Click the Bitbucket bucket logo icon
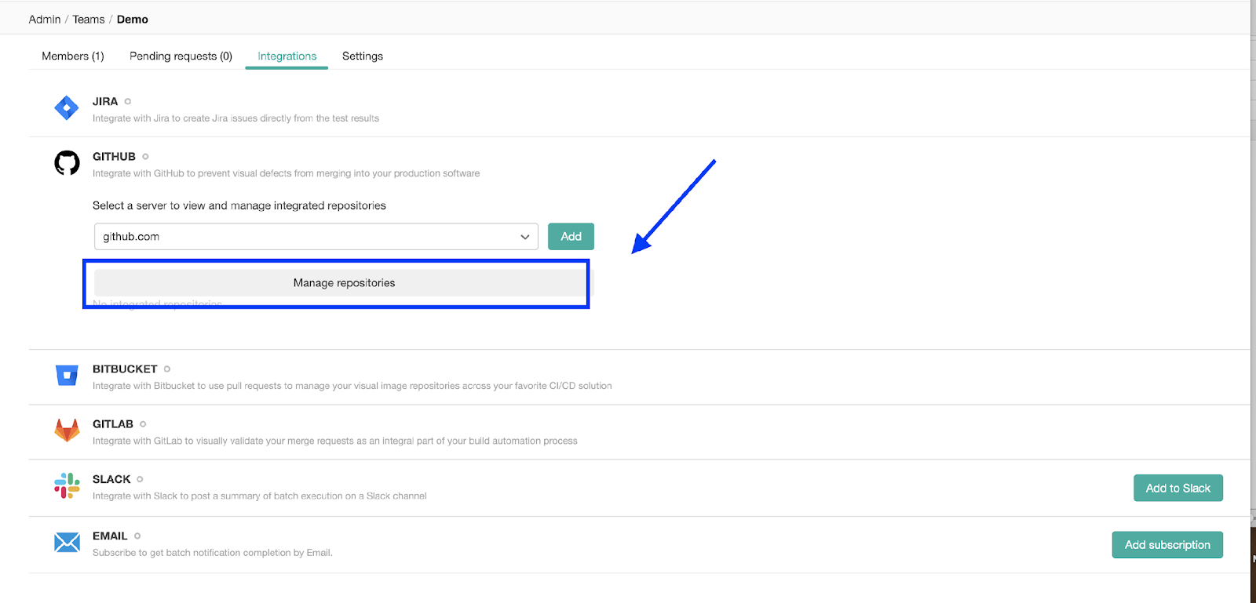 (x=67, y=376)
